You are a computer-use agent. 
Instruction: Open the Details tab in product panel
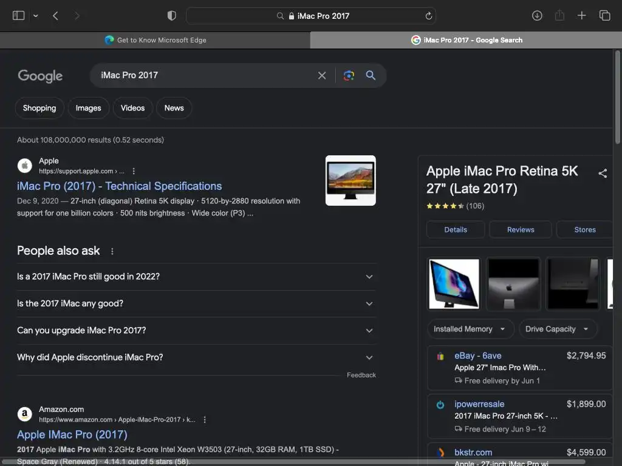click(456, 230)
